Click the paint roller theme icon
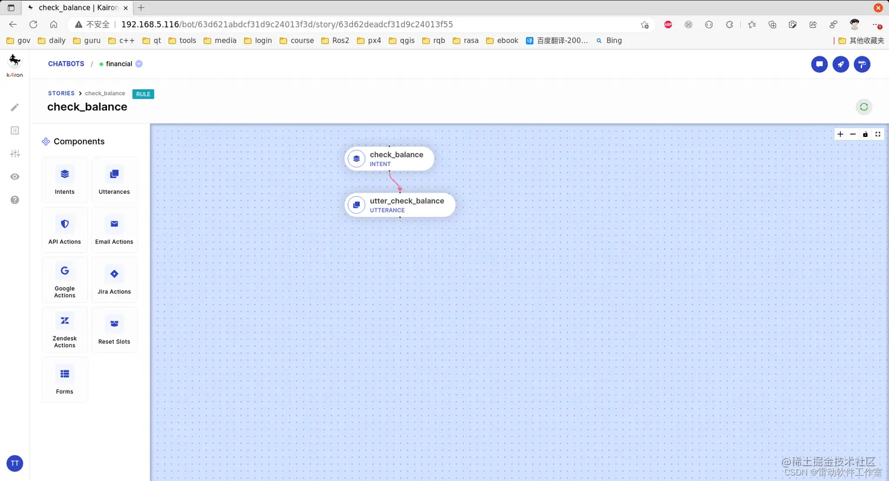889x481 pixels. [x=862, y=64]
